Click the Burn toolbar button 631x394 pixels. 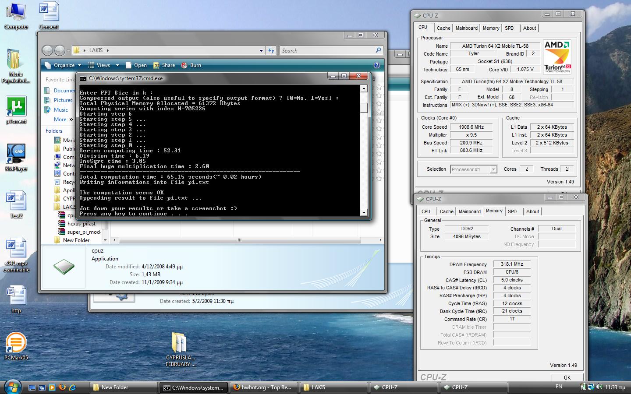(191, 65)
